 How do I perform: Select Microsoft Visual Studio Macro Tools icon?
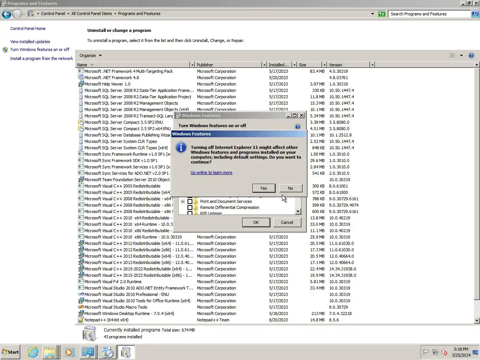click(81, 307)
